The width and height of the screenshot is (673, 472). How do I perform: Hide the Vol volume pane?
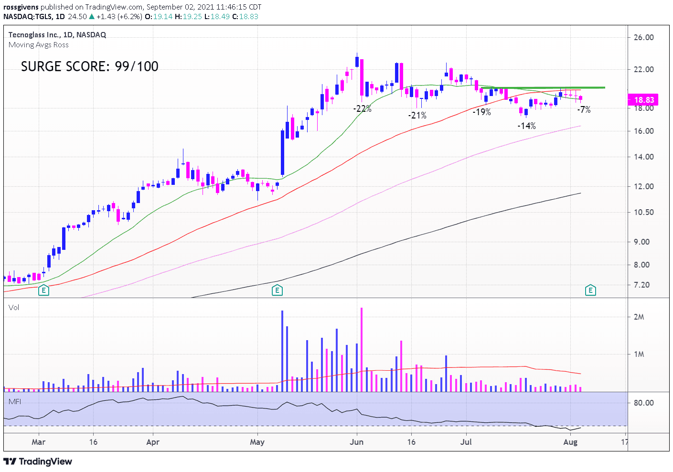[14, 308]
